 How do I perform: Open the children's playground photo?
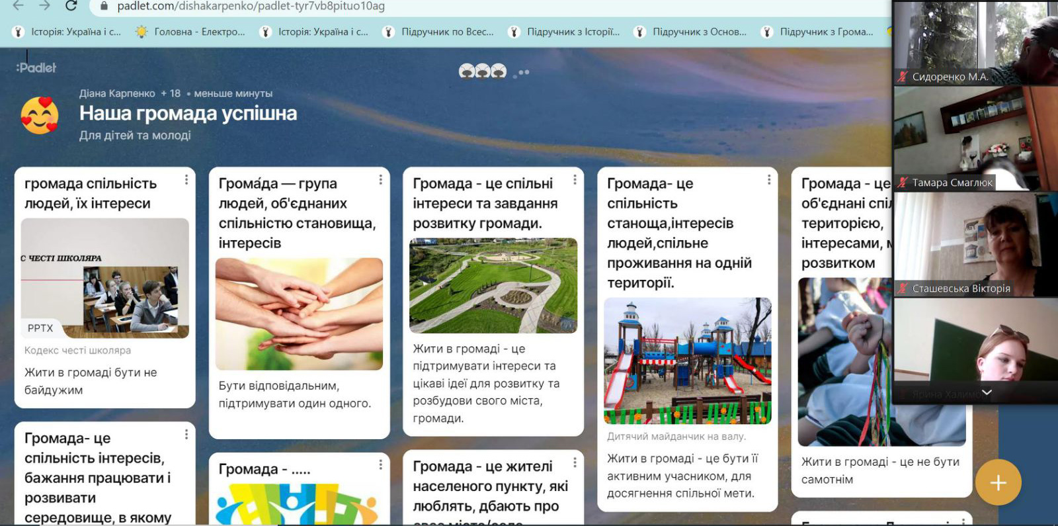(x=688, y=361)
